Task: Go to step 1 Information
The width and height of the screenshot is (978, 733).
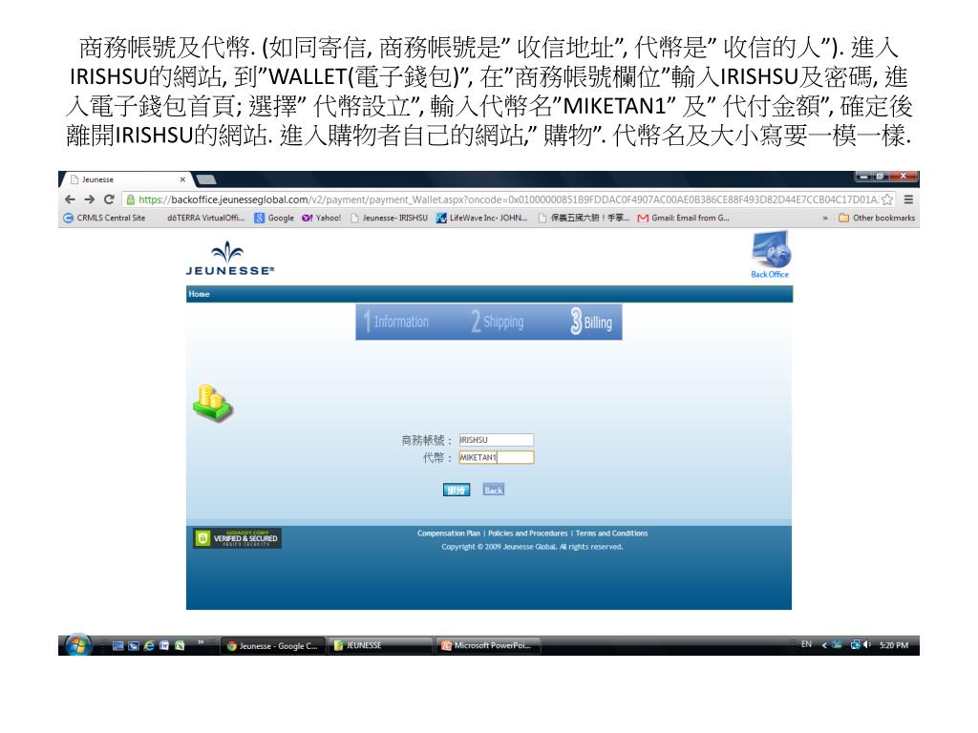Action: 396,322
